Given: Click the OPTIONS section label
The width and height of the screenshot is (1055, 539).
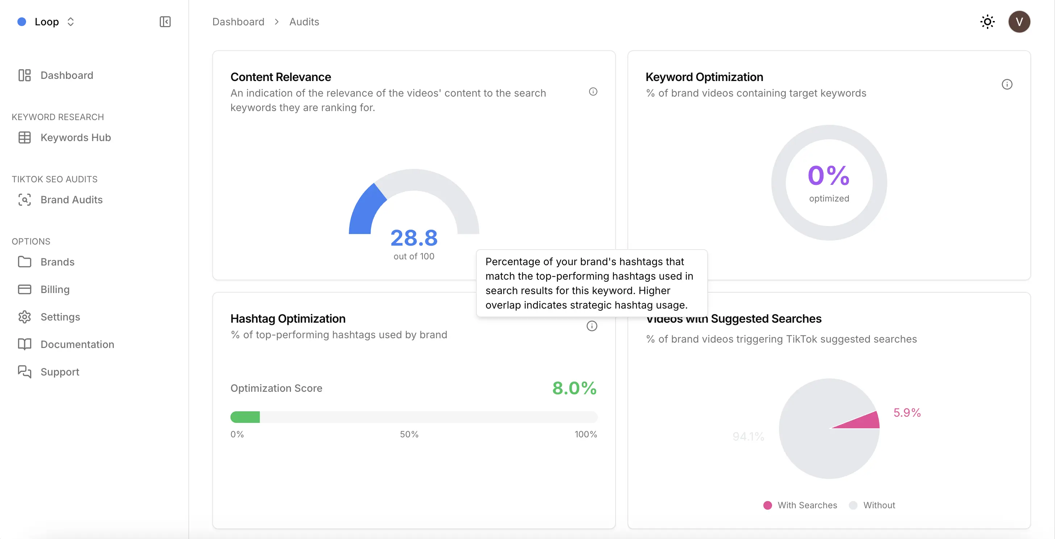Looking at the screenshot, I should pyautogui.click(x=31, y=241).
